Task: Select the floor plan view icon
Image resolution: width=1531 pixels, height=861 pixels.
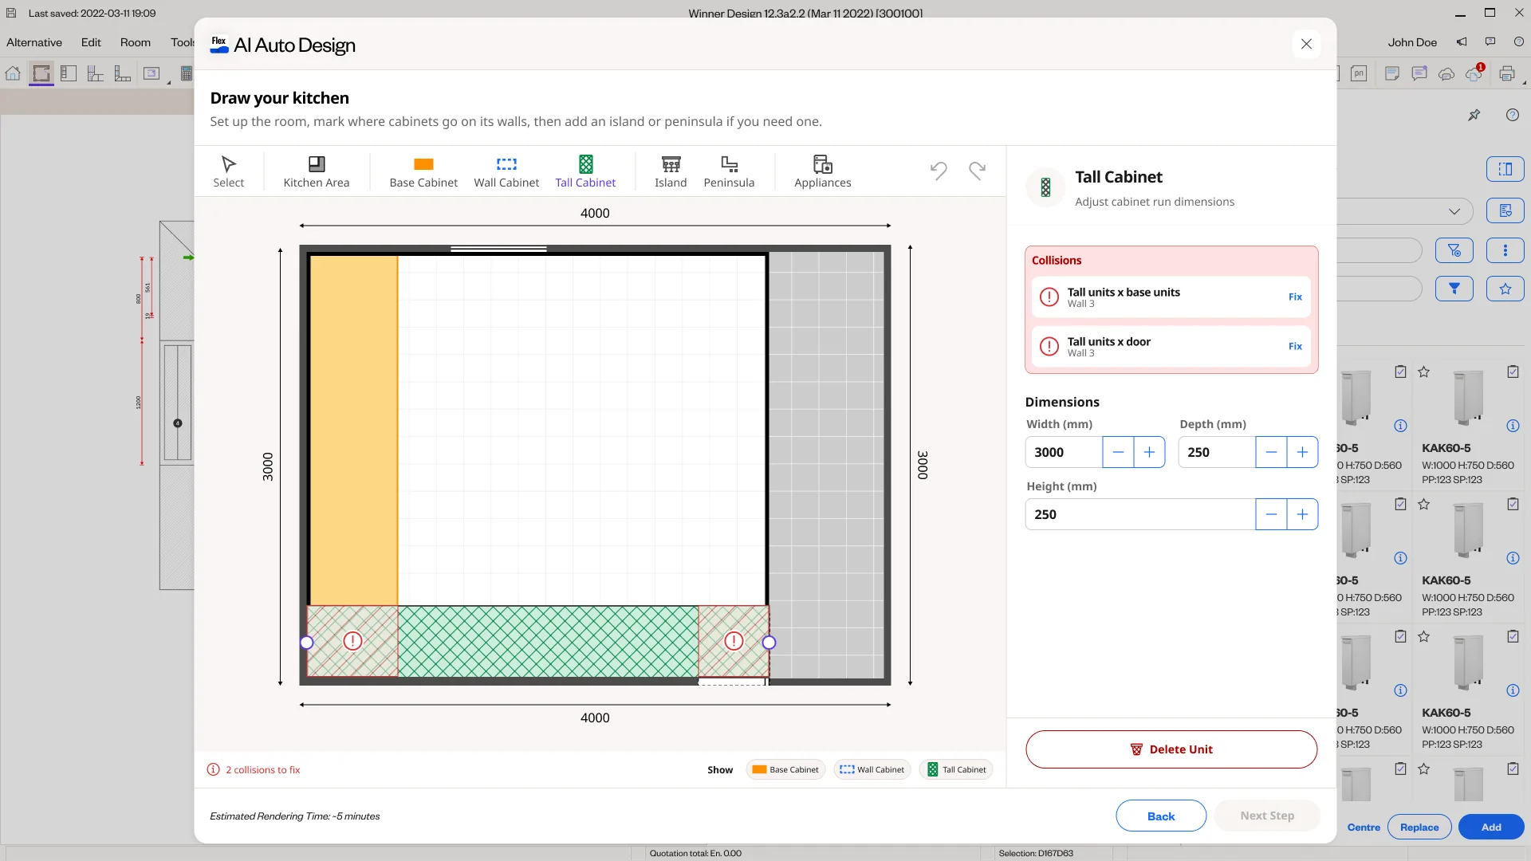Action: click(x=41, y=73)
